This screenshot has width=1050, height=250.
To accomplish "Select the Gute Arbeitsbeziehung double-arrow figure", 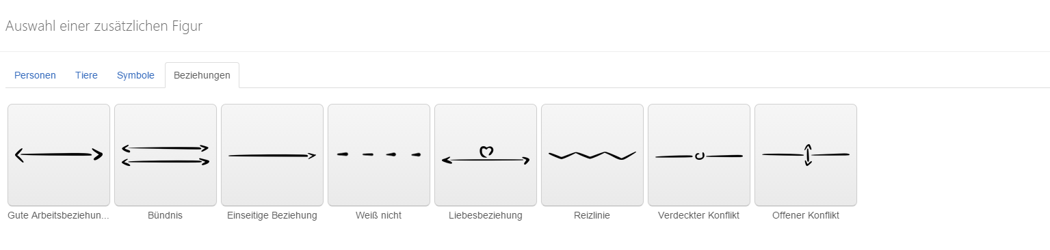I will (59, 155).
